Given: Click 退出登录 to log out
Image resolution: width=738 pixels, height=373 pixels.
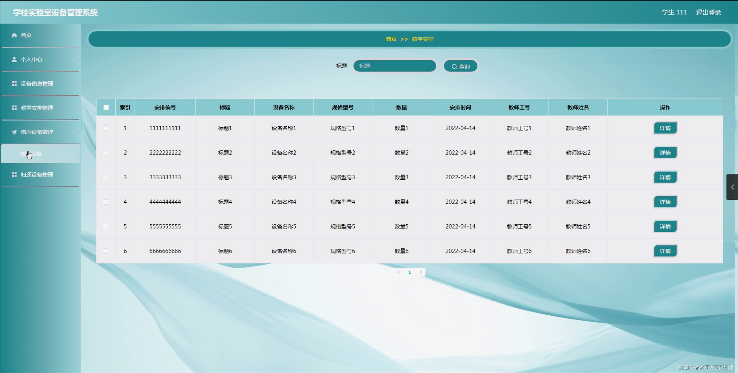Looking at the screenshot, I should tap(708, 12).
